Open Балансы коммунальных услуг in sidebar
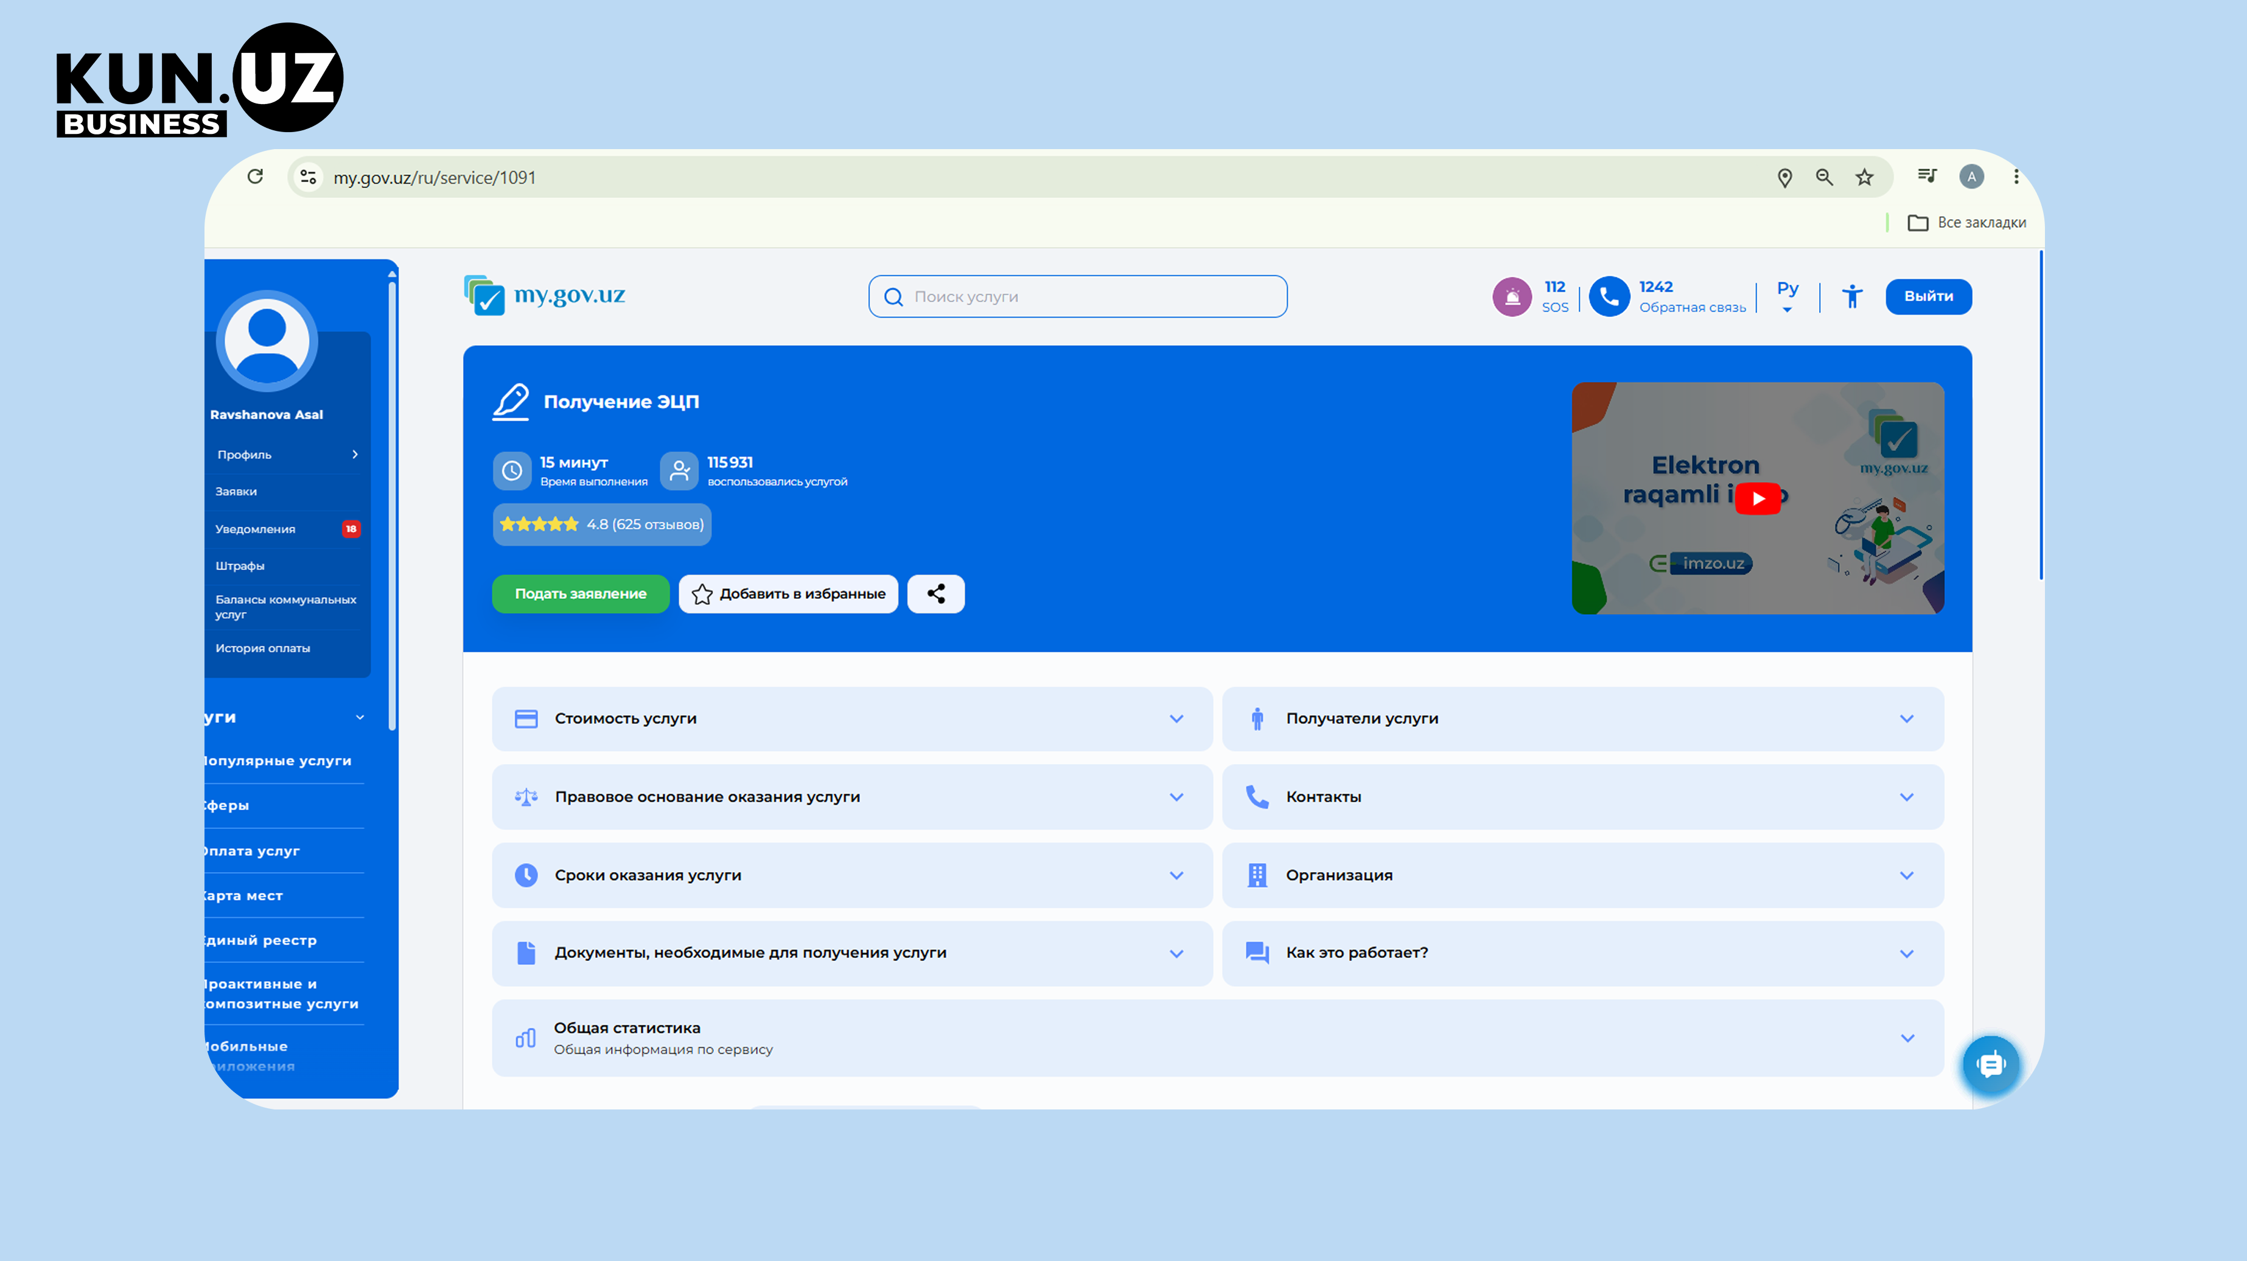 (286, 607)
